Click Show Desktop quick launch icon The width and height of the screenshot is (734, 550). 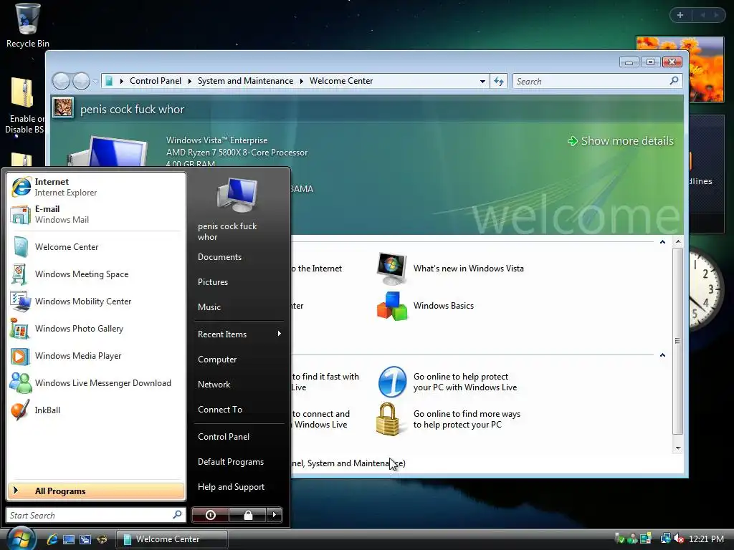[x=69, y=539]
